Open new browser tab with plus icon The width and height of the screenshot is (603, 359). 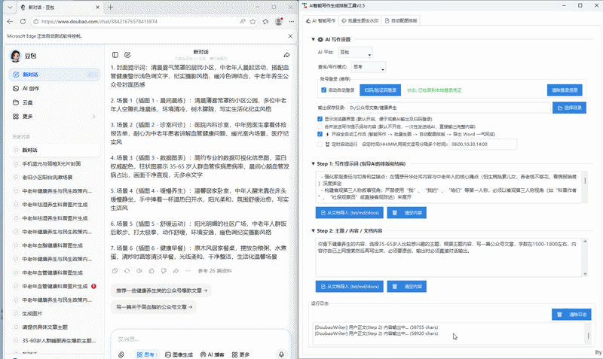click(110, 7)
